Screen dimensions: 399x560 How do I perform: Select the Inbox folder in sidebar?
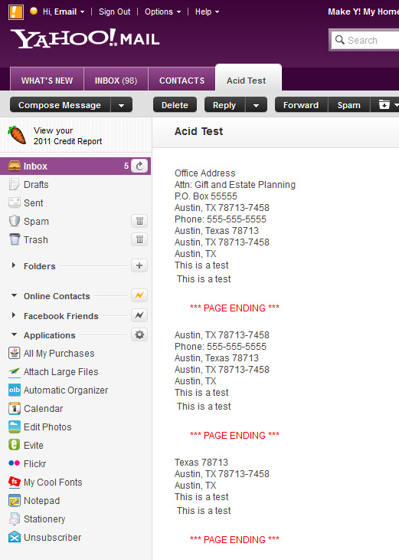pyautogui.click(x=75, y=166)
